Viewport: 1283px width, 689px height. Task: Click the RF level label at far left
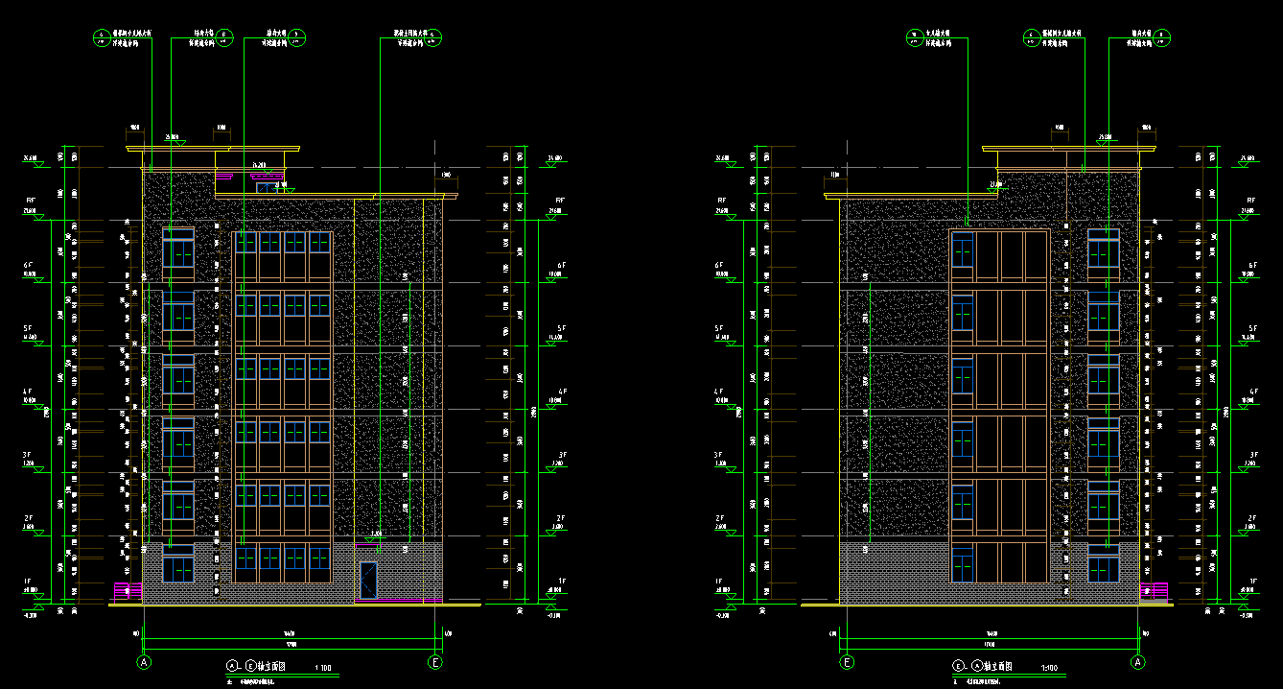pos(28,202)
